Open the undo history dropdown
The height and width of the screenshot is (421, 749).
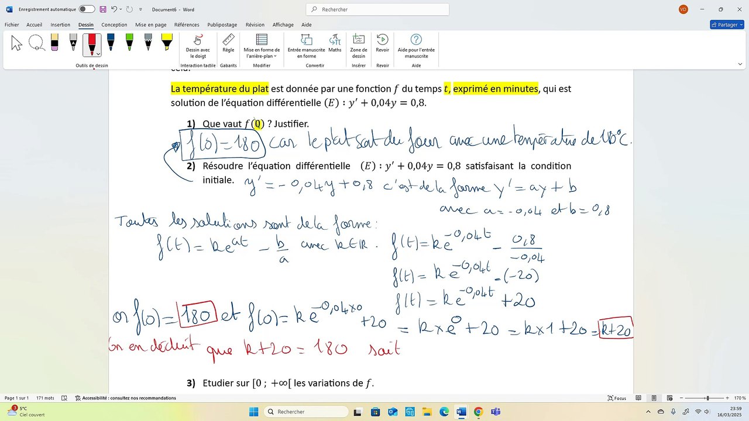click(120, 9)
